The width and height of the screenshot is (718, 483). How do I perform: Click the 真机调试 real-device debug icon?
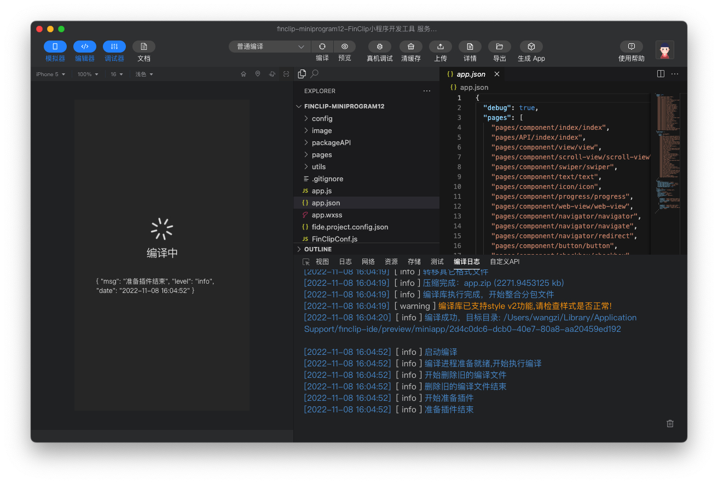[x=379, y=47]
